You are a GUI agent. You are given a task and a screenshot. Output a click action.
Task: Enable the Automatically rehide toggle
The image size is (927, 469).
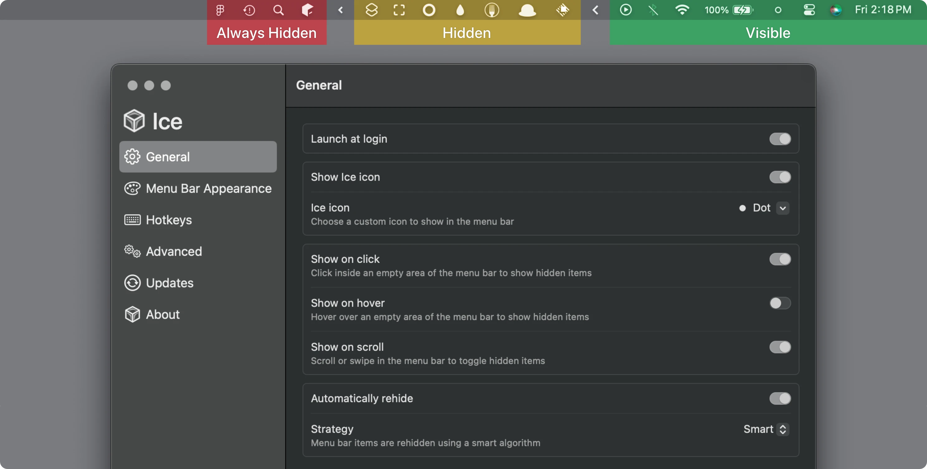click(780, 398)
